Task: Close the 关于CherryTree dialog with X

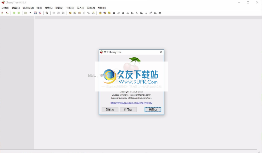Action: pos(161,52)
